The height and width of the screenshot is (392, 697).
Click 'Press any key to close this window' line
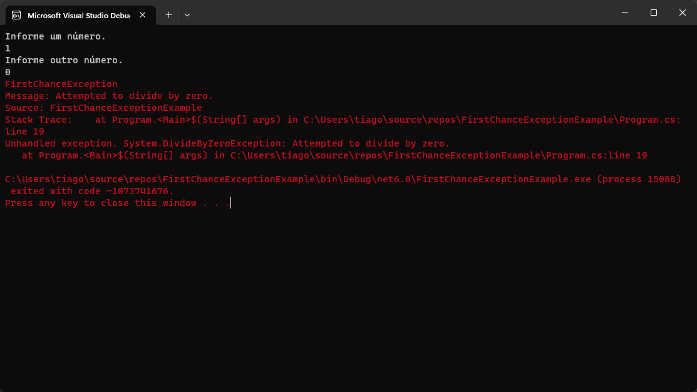click(x=118, y=203)
